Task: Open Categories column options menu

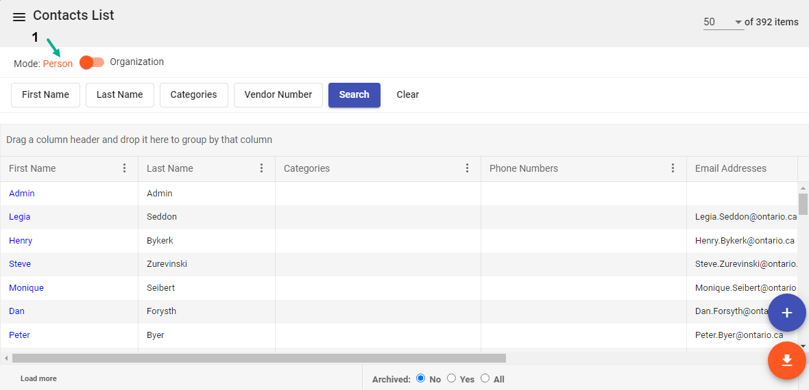Action: pos(467,168)
